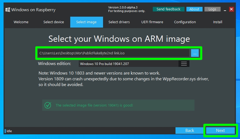Click the Select image tab
The height and width of the screenshot is (139, 240).
[86, 22]
